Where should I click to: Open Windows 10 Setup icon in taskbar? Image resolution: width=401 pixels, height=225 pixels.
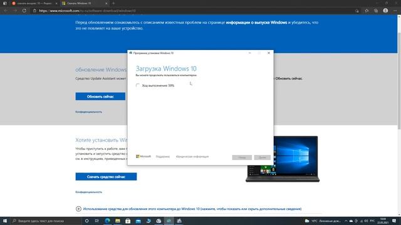coord(179,221)
